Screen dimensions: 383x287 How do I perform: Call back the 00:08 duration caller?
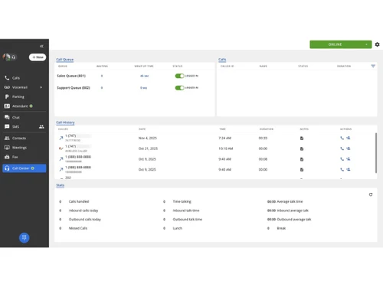point(342,159)
